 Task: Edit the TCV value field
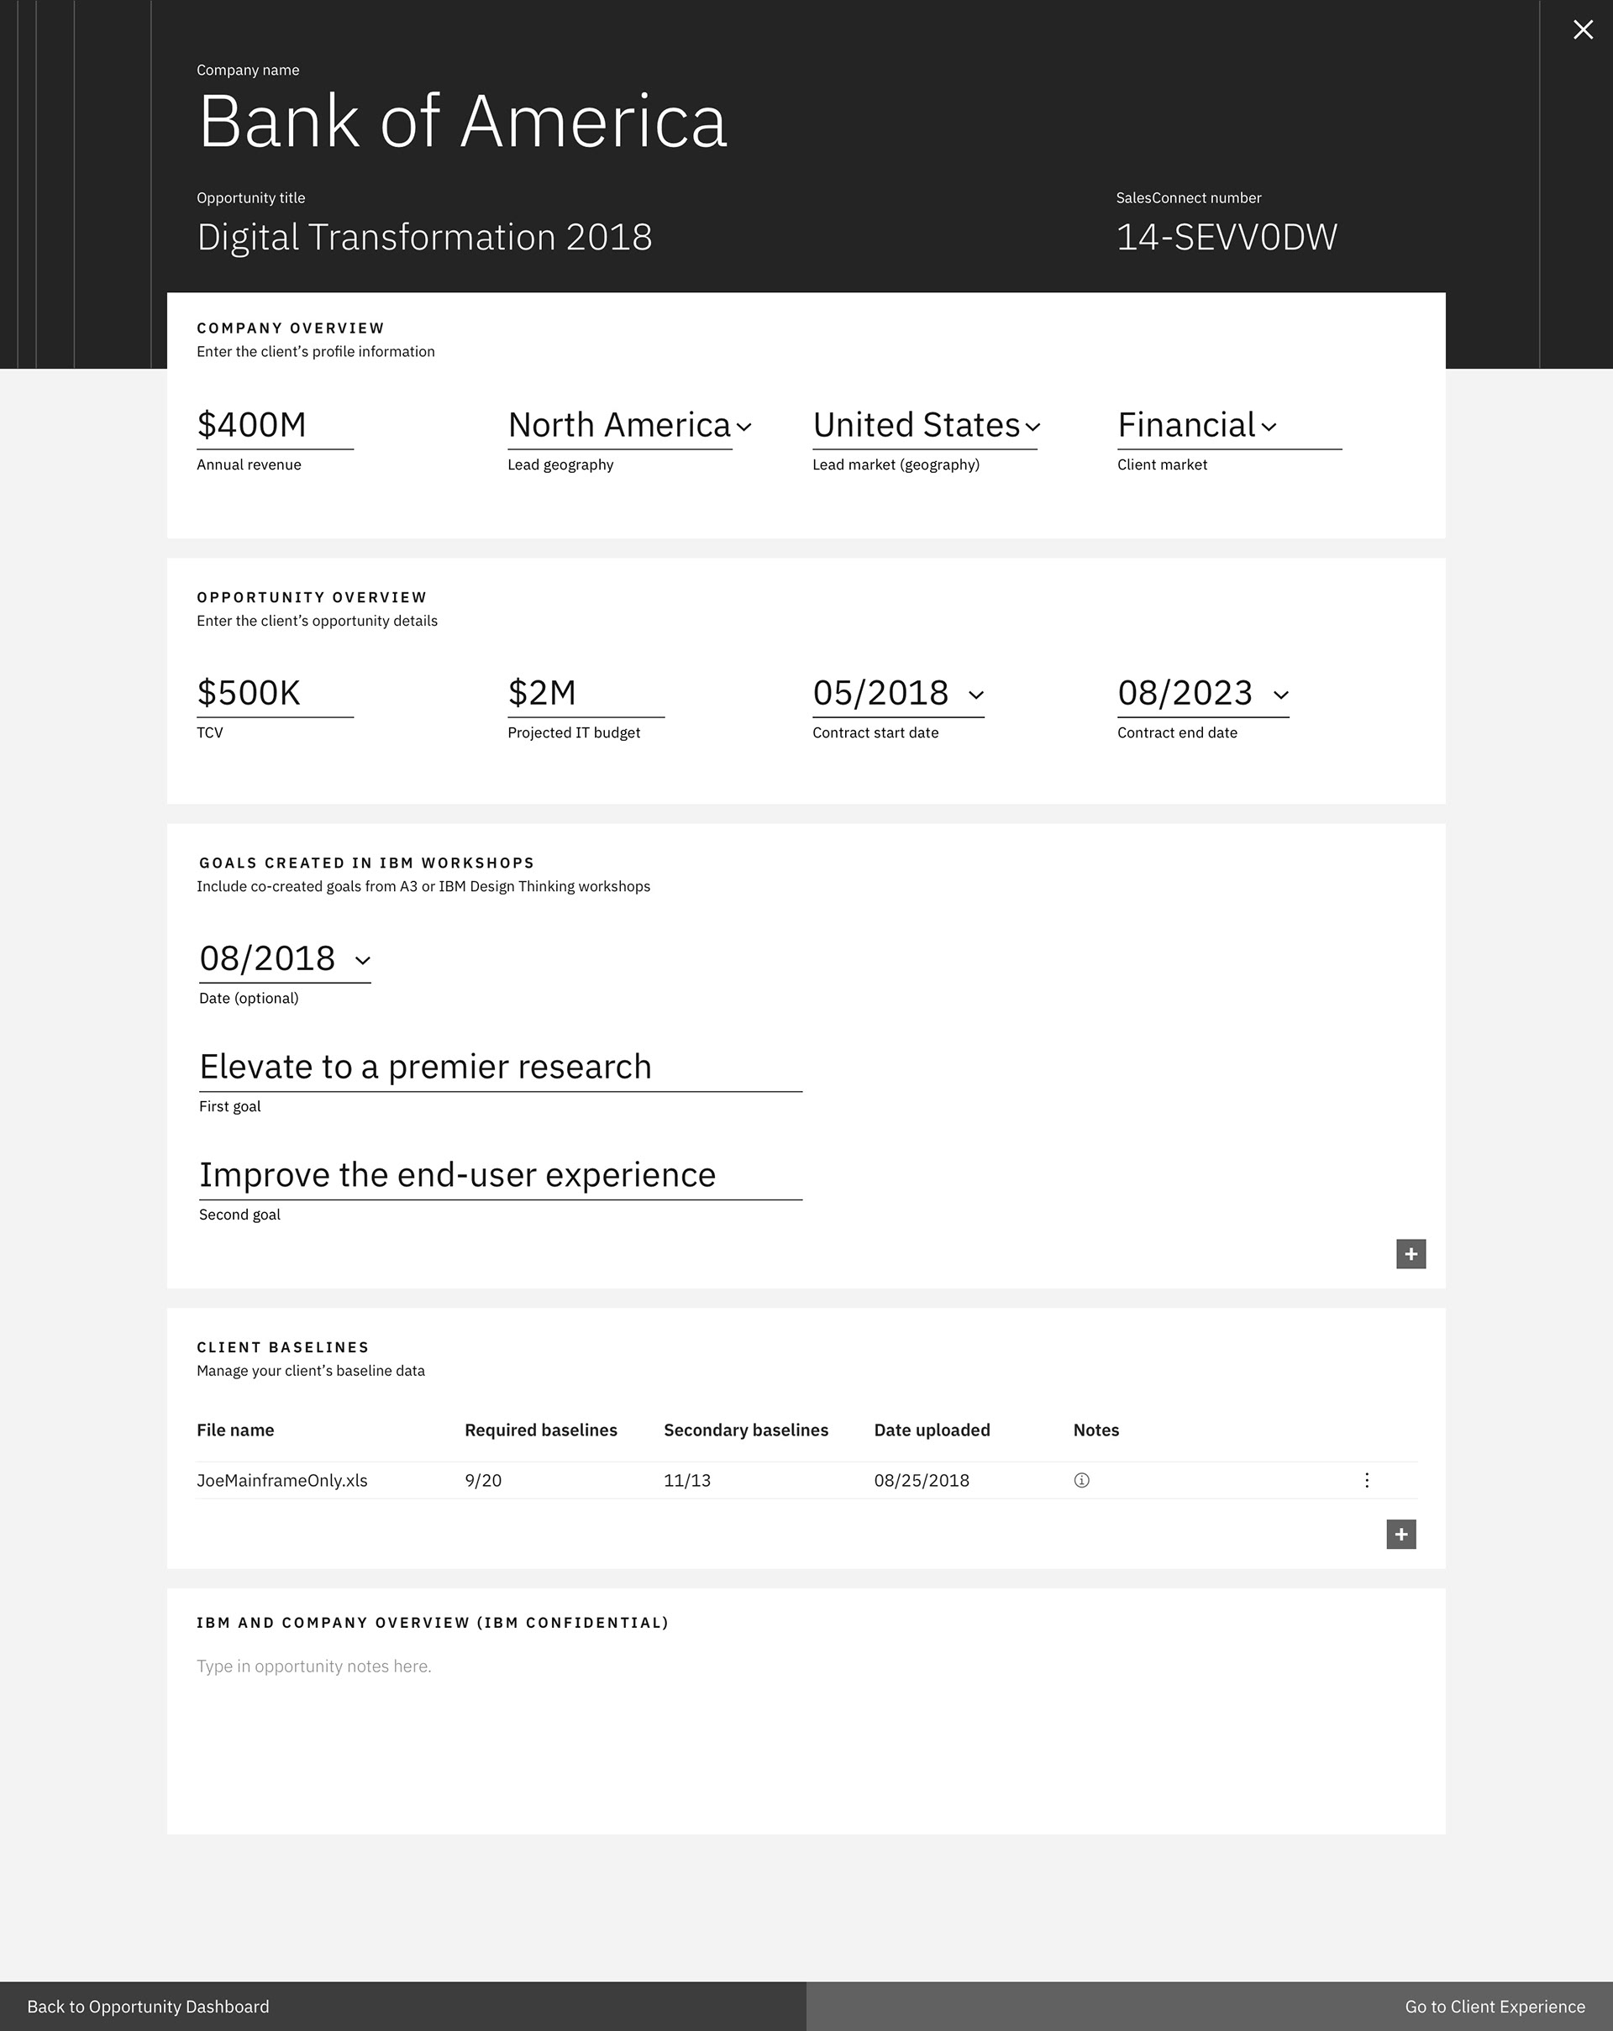pyautogui.click(x=275, y=695)
